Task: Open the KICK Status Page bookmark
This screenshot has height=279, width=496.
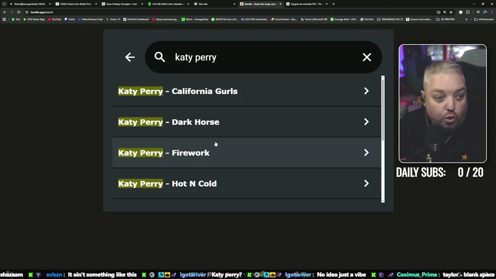Action: click(x=34, y=19)
